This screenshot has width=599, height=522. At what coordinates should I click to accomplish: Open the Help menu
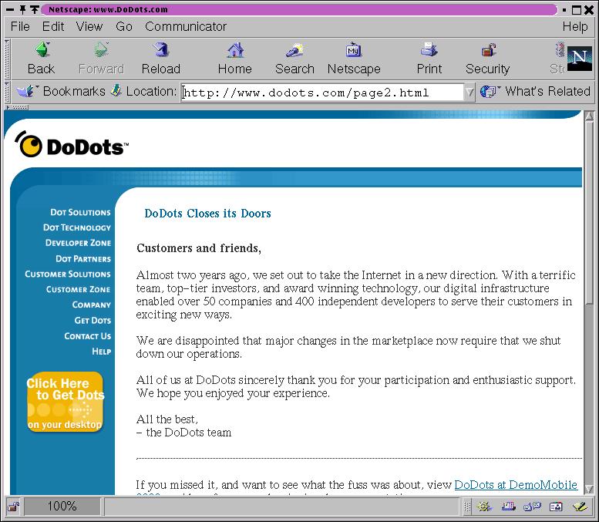tap(575, 26)
